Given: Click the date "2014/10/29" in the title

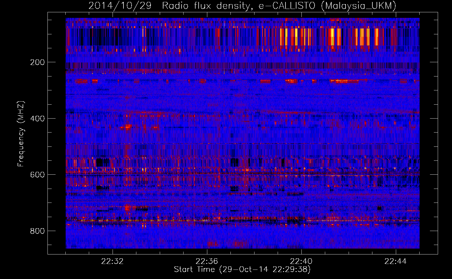Looking at the screenshot, I should (120, 6).
